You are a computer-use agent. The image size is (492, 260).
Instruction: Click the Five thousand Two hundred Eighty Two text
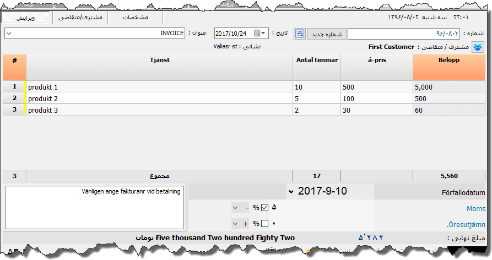[225, 238]
